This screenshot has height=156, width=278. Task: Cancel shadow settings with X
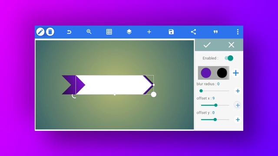coord(231,45)
